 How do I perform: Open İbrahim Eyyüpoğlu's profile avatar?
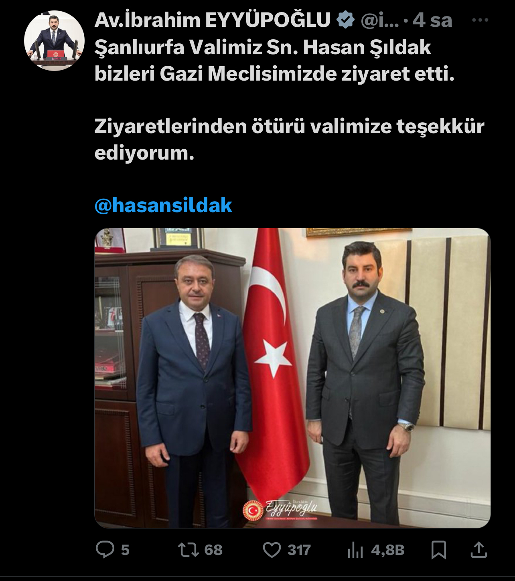[x=54, y=41]
